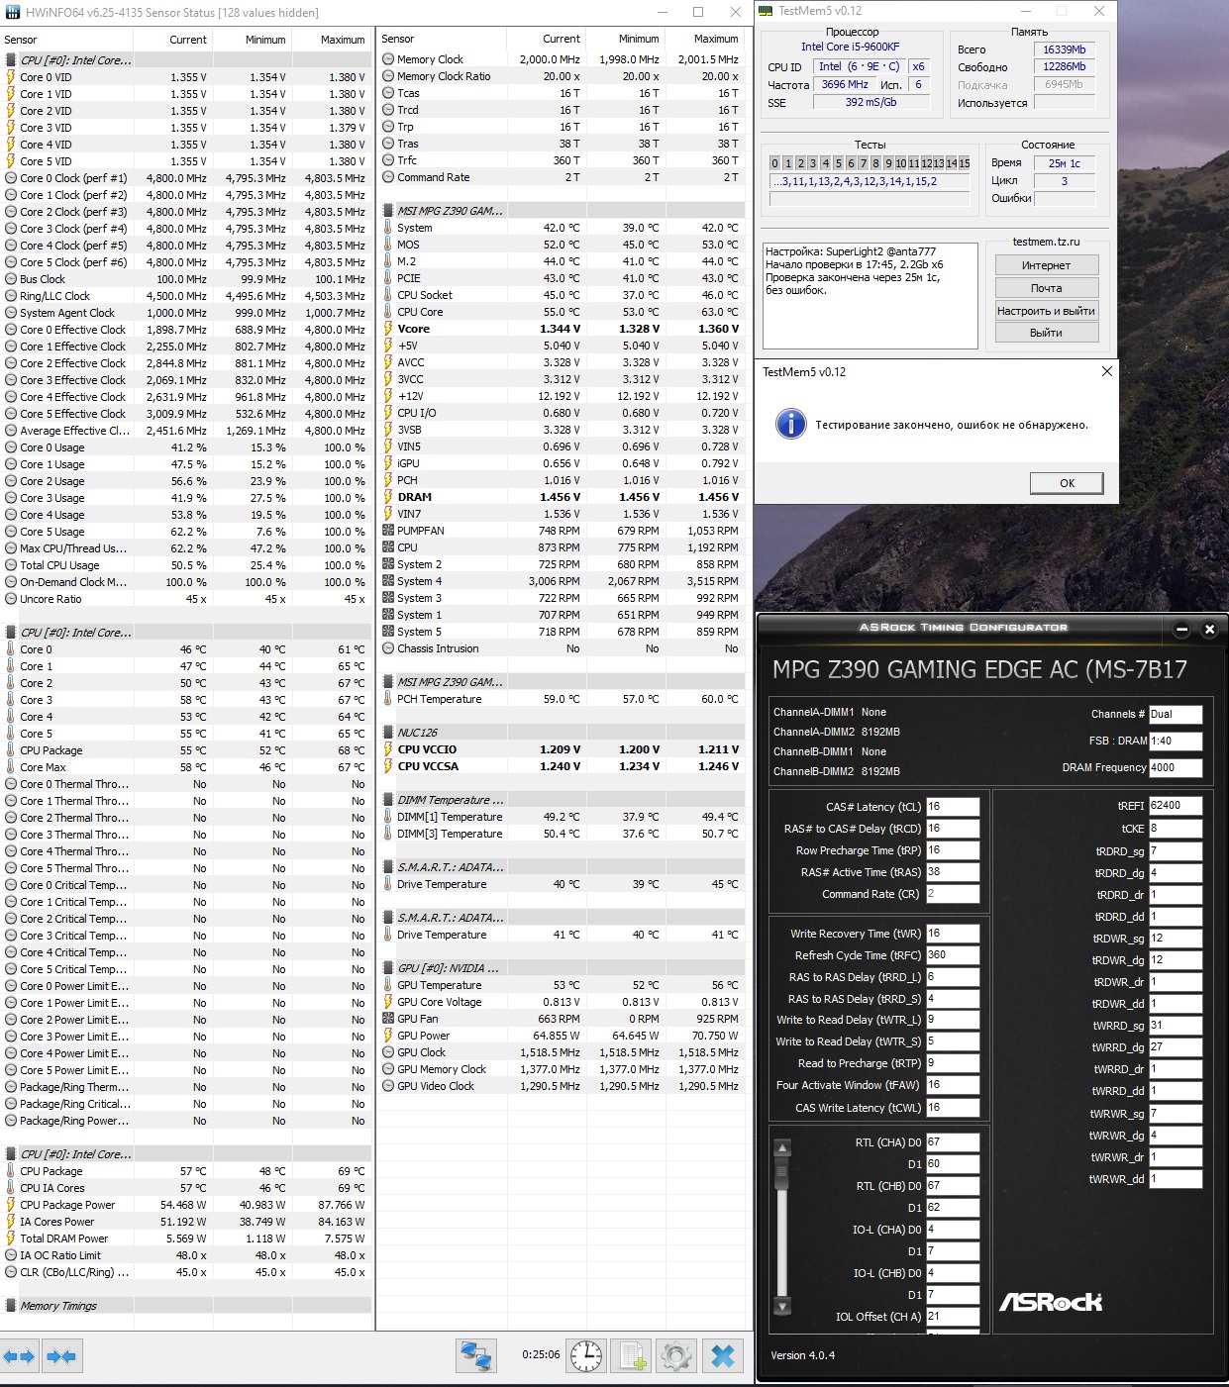
Task: Select the DIMM Temperature sensor group header
Action: pos(563,800)
